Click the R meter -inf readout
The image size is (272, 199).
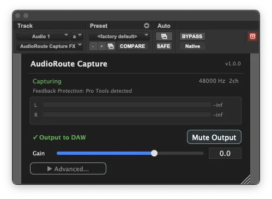[218, 114]
